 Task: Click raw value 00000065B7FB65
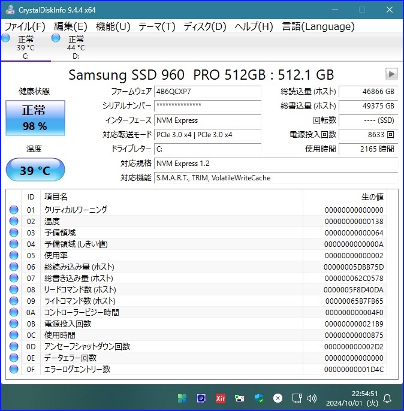point(354,301)
